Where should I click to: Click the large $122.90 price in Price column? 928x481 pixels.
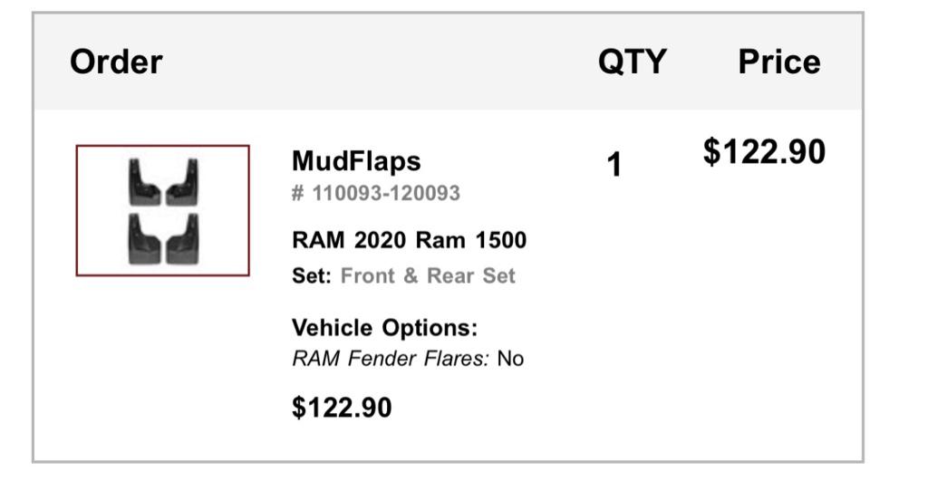coord(764,151)
